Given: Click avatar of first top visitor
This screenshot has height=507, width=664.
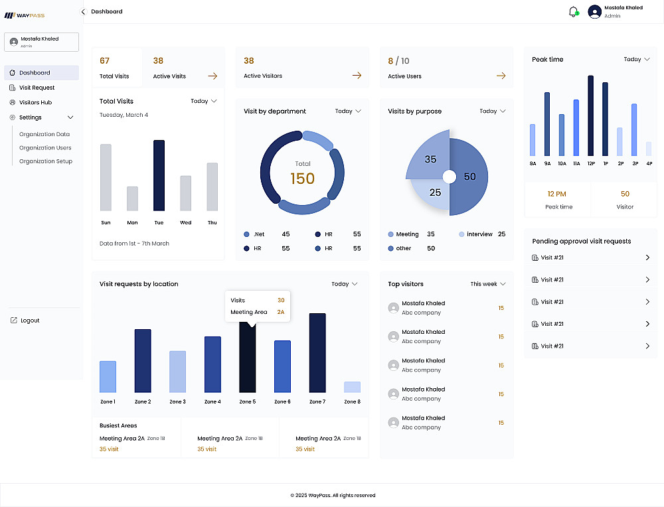Looking at the screenshot, I should [x=393, y=308].
